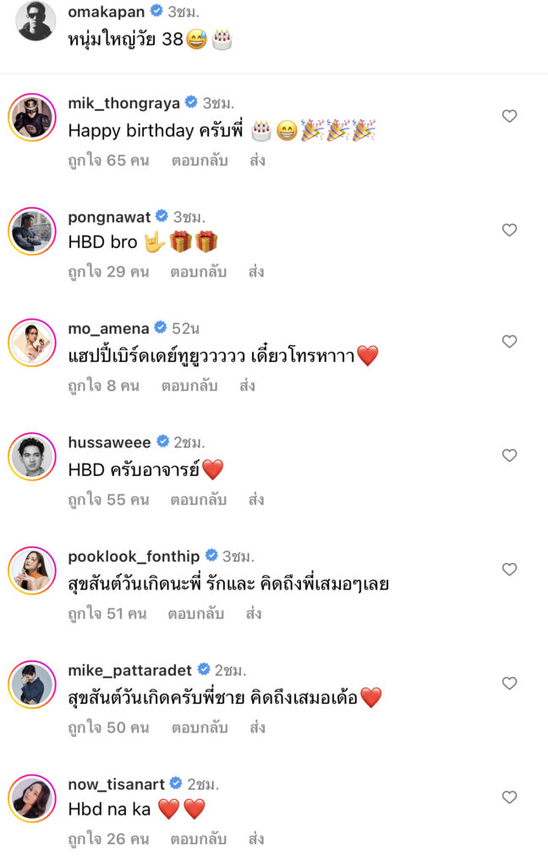Open pongnawat's profile avatar
Image resolution: width=548 pixels, height=866 pixels.
tap(32, 230)
